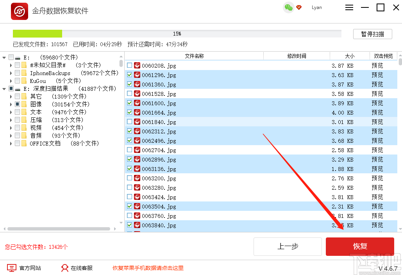Check the box for 0061528.jpg

[129, 93]
